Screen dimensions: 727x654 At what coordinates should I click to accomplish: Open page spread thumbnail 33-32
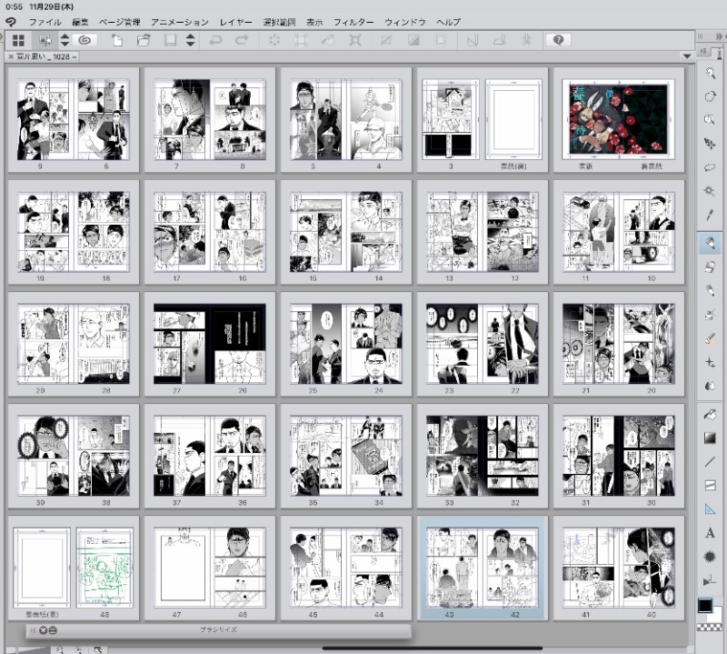(483, 456)
